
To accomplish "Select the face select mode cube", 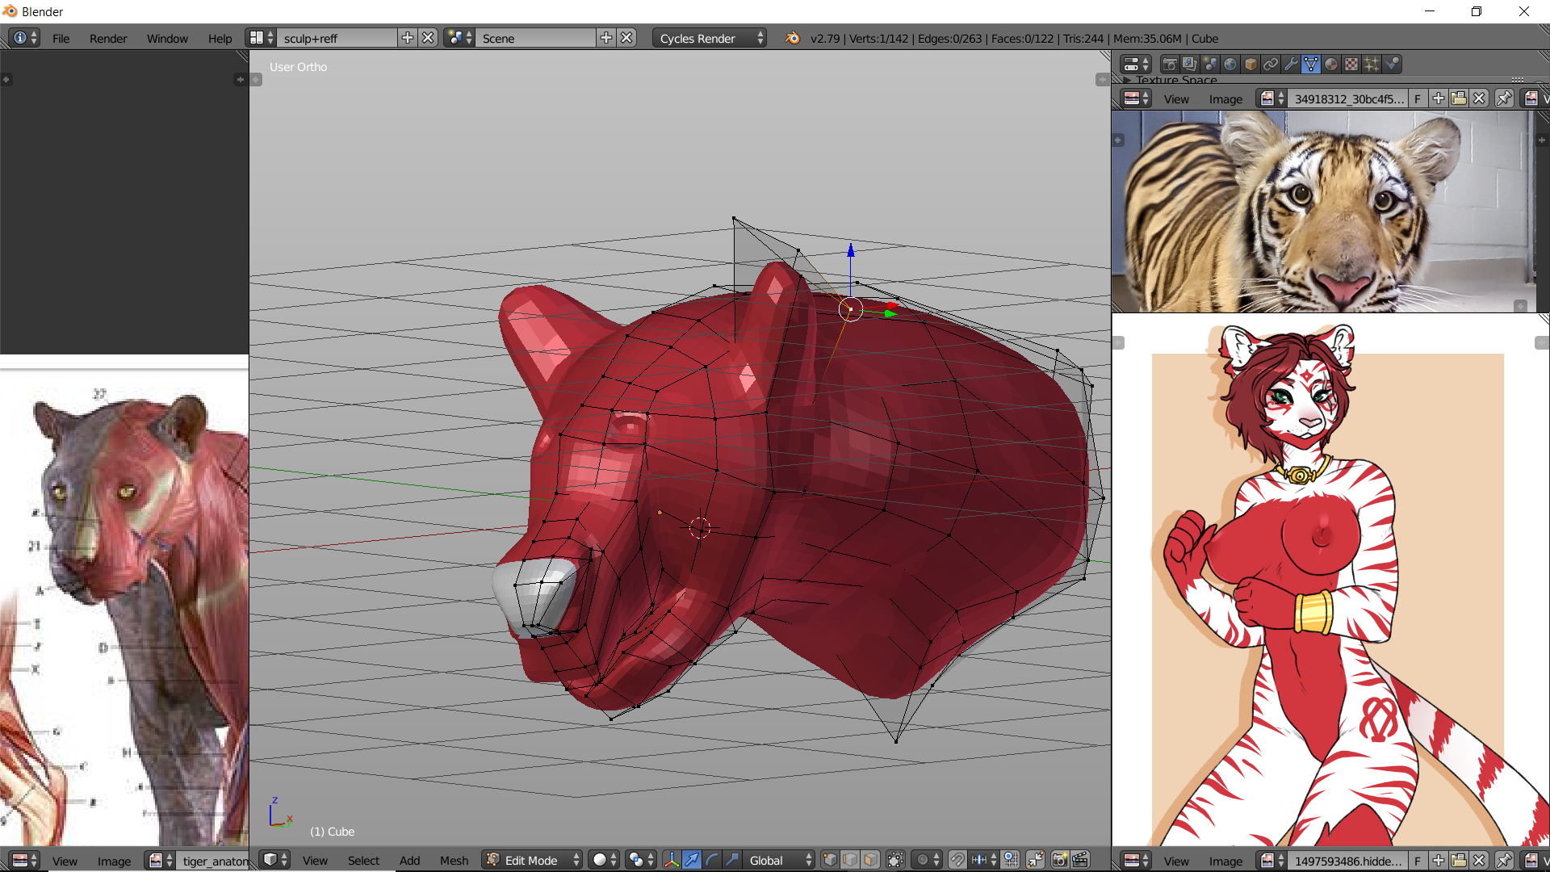I will [x=870, y=860].
